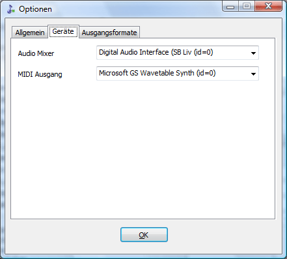Select the Geräte tab

click(x=63, y=32)
